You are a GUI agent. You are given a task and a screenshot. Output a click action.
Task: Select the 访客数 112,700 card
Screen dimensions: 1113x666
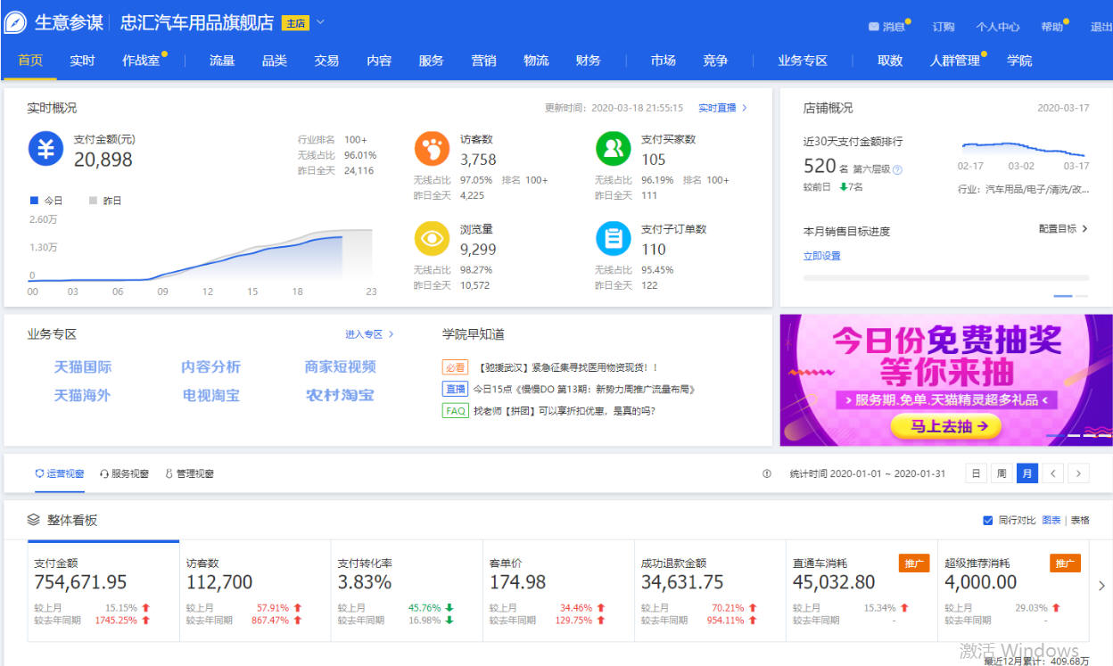[x=255, y=590]
